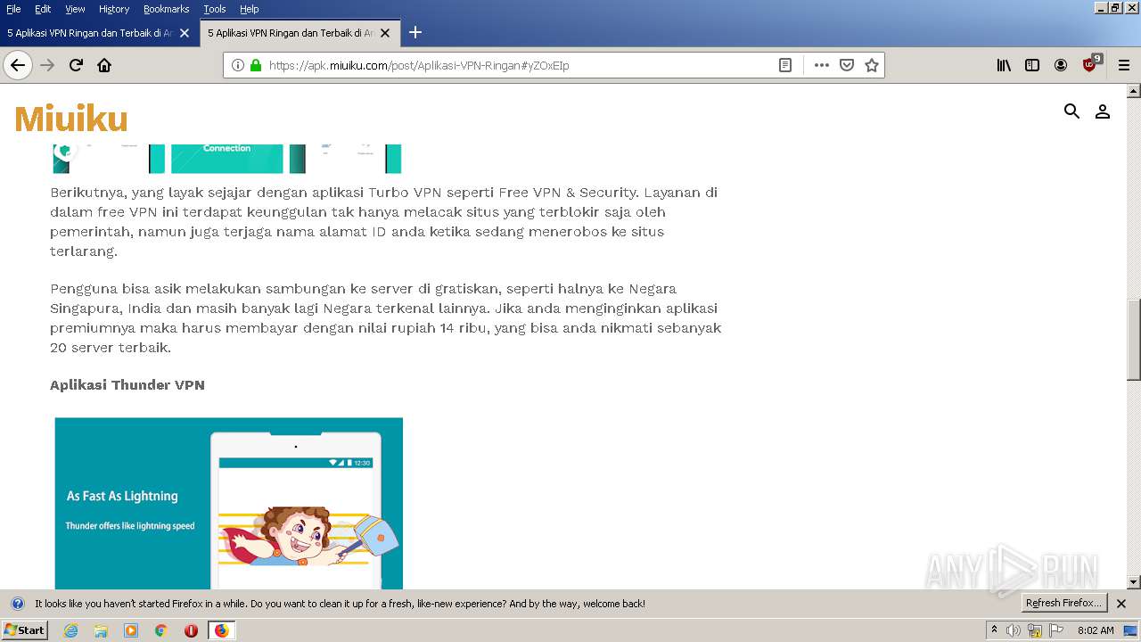This screenshot has width=1141, height=642.
Task: Bookmark this page with the star
Action: pyautogui.click(x=872, y=65)
